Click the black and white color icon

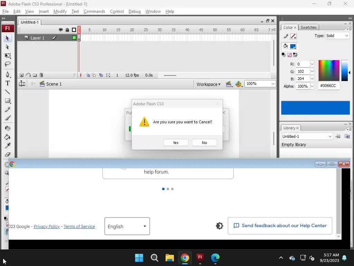283,54
